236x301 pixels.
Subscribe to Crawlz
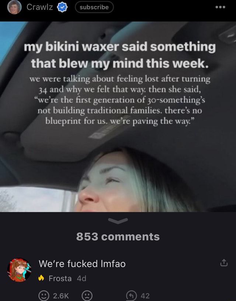94,7
